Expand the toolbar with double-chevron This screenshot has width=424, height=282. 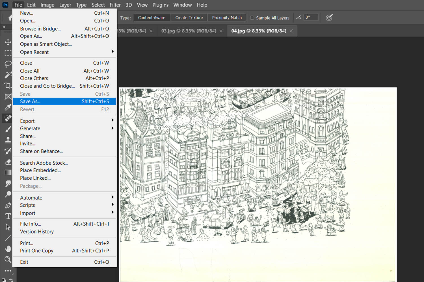(4, 27)
